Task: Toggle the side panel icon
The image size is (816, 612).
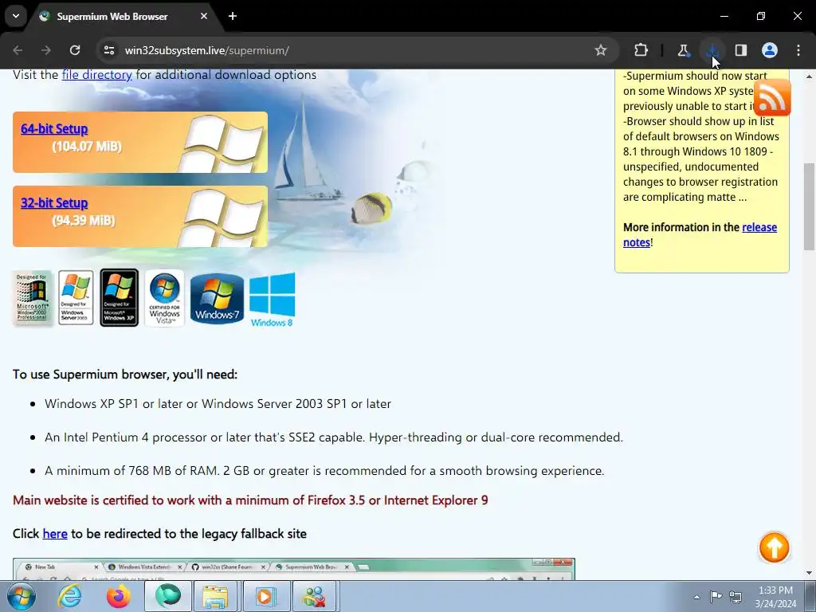Action: [741, 50]
